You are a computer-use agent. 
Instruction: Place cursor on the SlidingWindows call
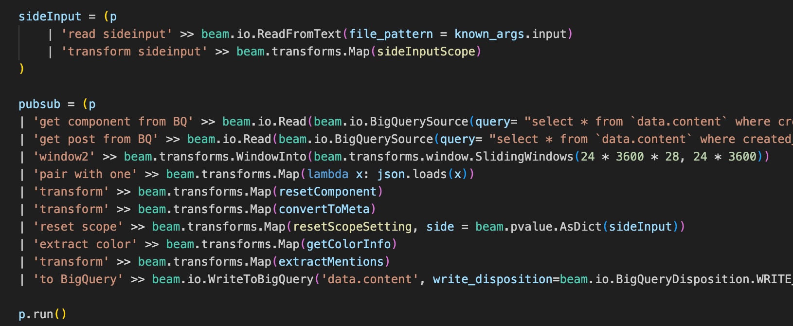pos(524,157)
